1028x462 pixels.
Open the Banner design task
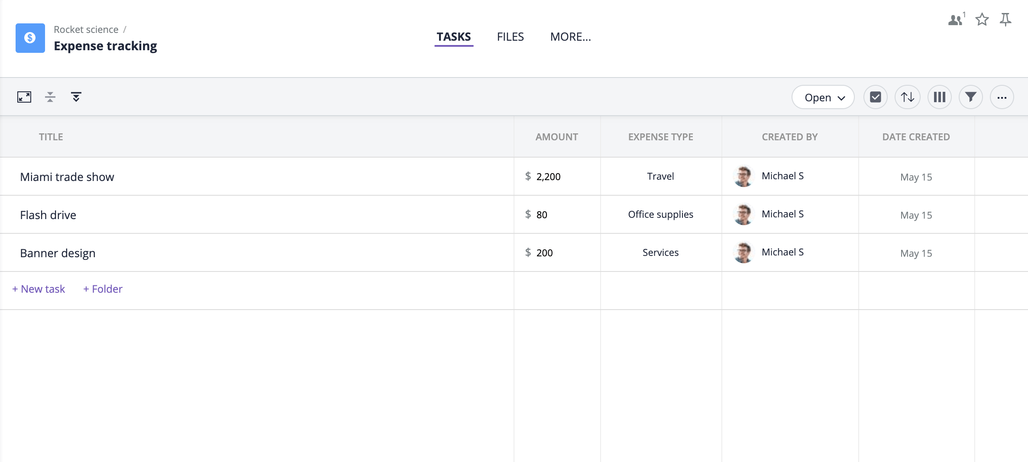pyautogui.click(x=58, y=253)
